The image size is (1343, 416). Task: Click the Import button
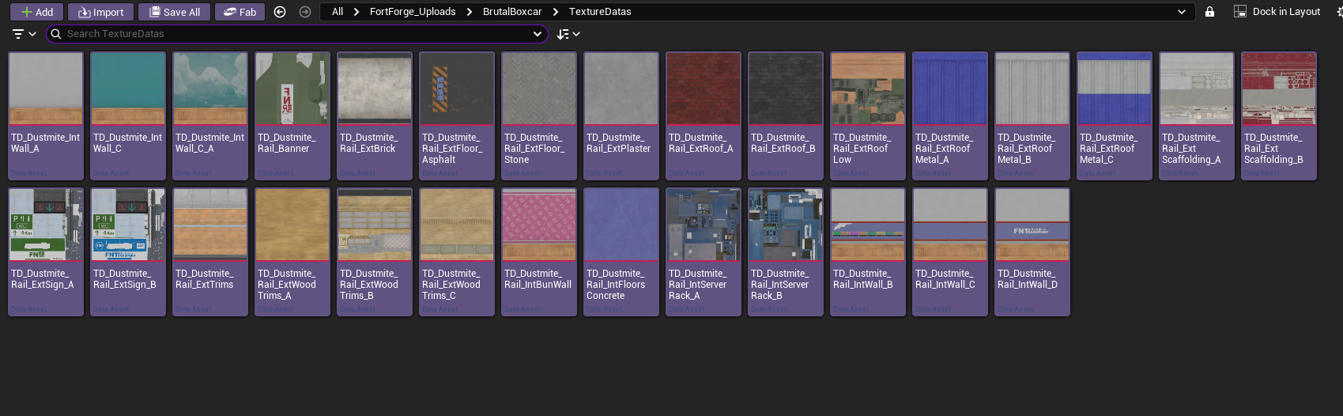[x=100, y=12]
